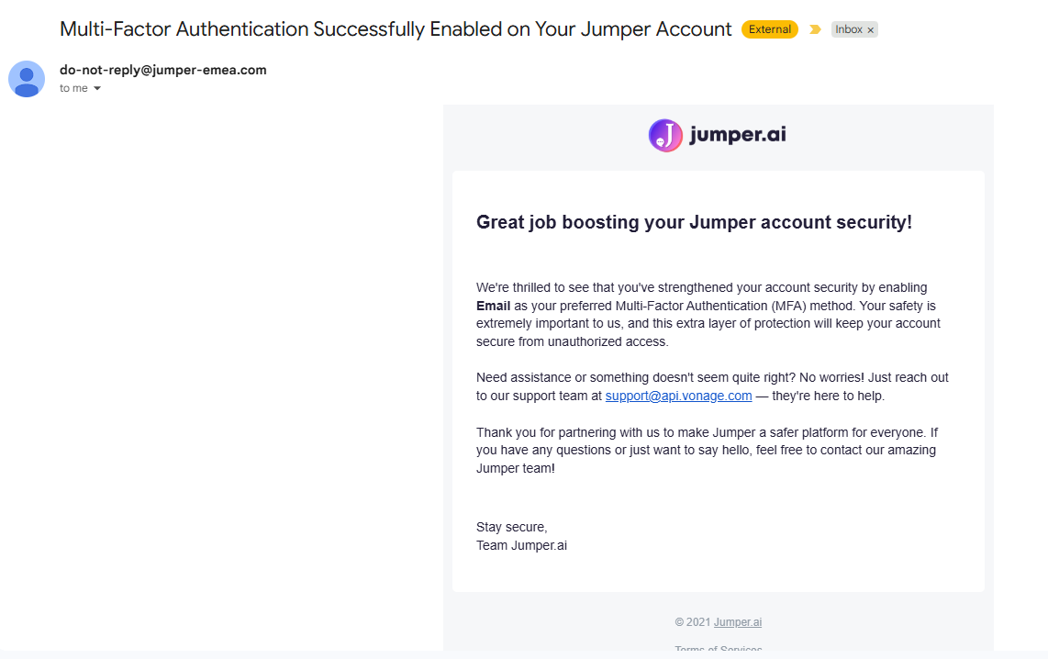Click the purple Jumper J logo icon
The width and height of the screenshot is (1048, 659).
pos(665,135)
